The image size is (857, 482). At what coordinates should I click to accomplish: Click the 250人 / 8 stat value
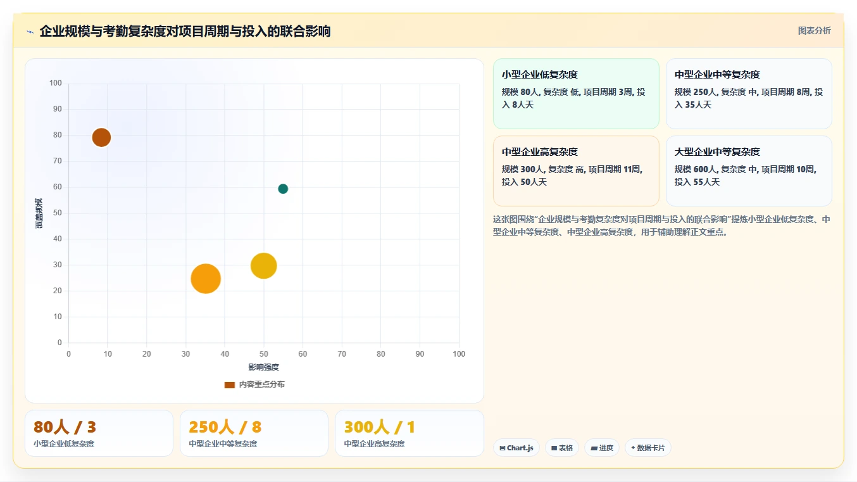(x=225, y=427)
